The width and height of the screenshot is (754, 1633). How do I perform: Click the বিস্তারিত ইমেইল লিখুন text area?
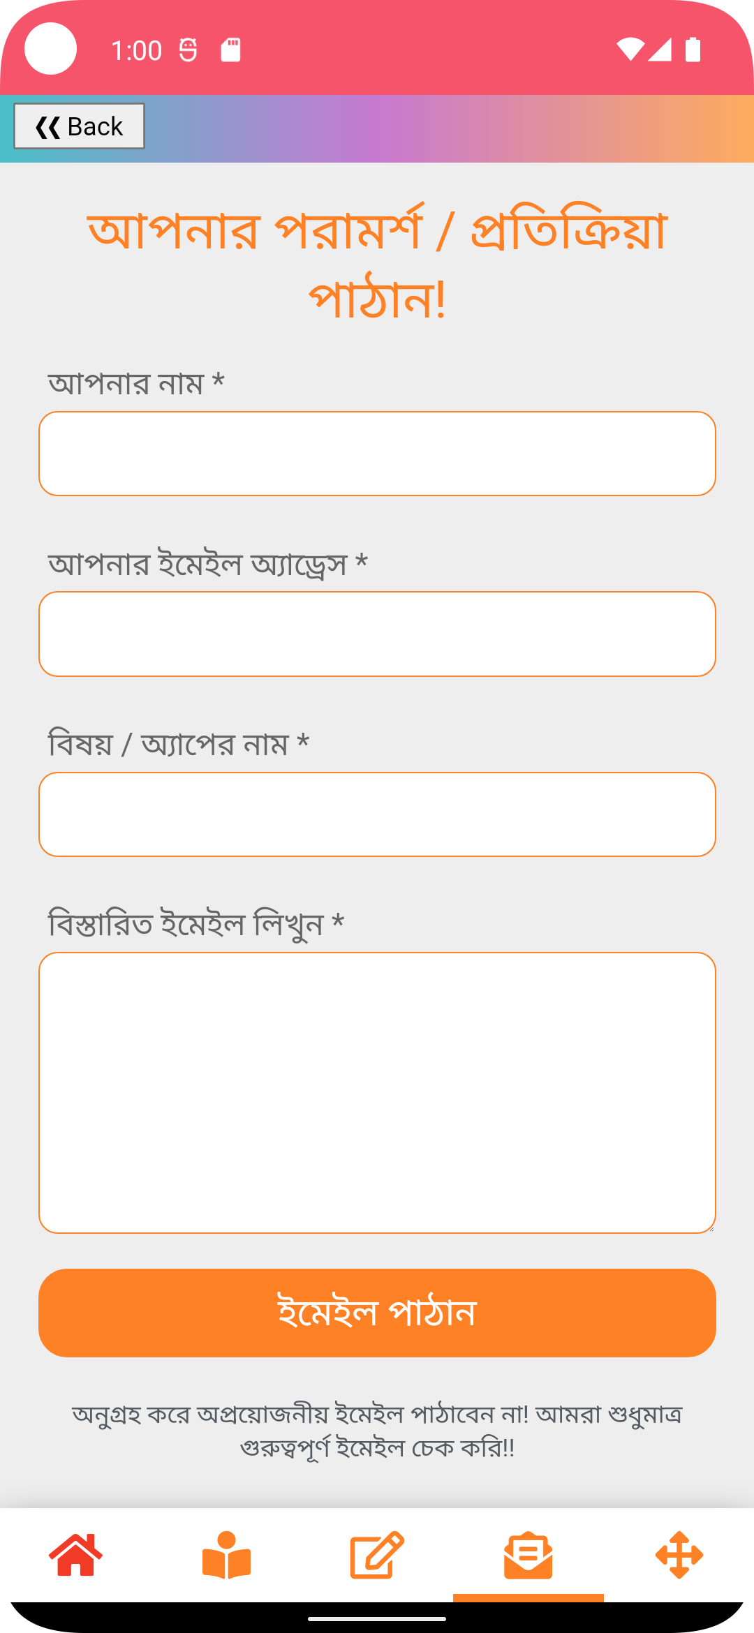(377, 1093)
